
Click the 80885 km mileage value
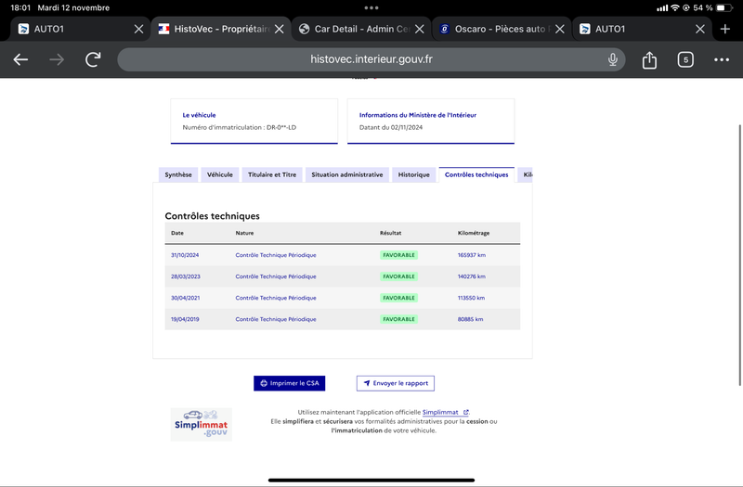470,319
